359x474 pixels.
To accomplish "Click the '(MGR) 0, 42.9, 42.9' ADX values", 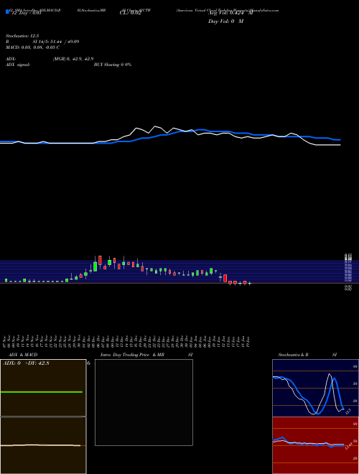I will click(x=73, y=59).
